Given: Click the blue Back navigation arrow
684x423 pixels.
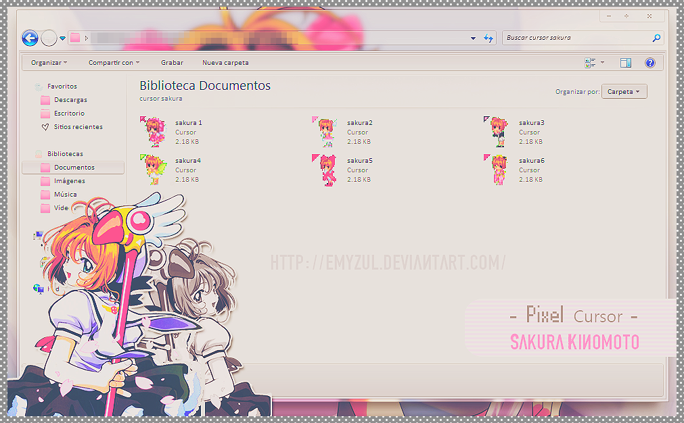Looking at the screenshot, I should 30,39.
